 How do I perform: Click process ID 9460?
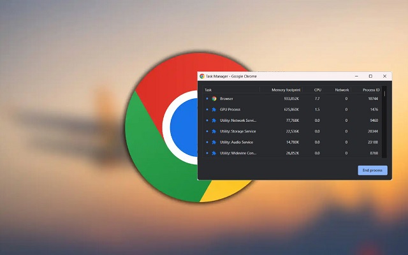(x=374, y=120)
